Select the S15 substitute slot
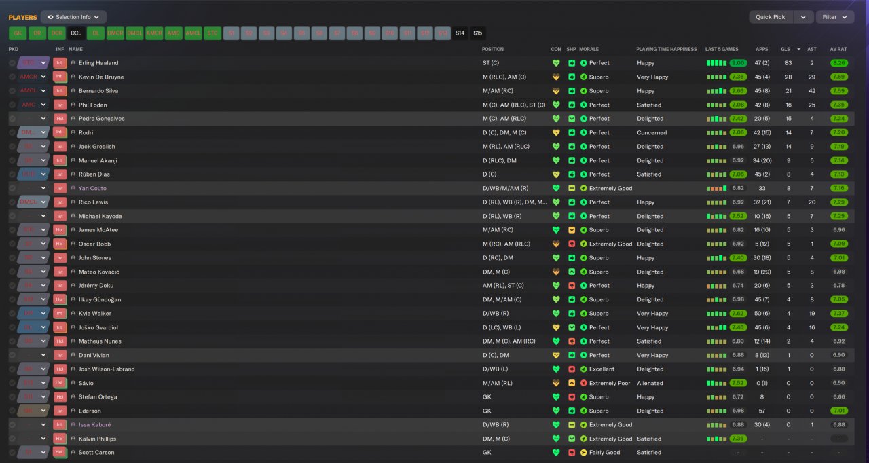 (478, 33)
